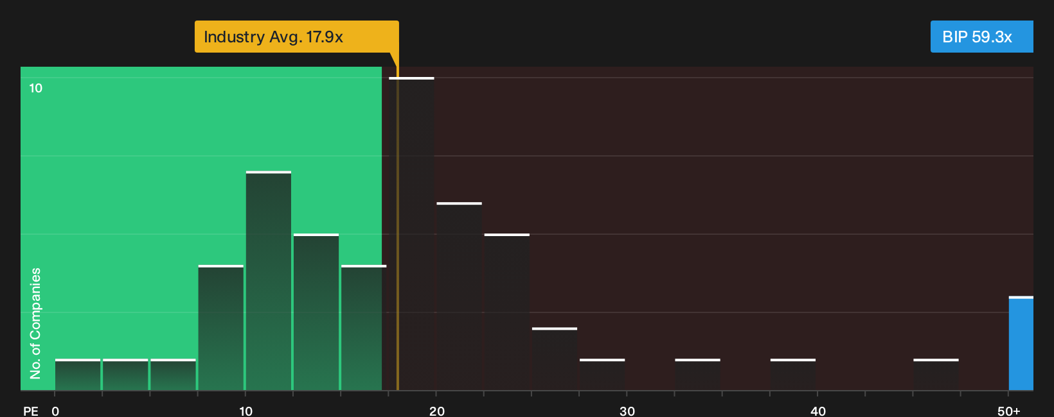This screenshot has height=417, width=1054.
Task: Click the "40" x-axis label
Action: 818,411
